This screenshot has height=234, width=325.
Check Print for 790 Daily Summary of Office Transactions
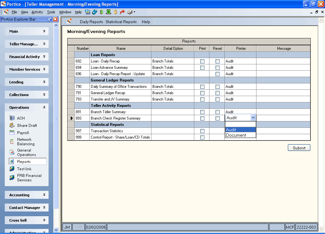(x=202, y=87)
